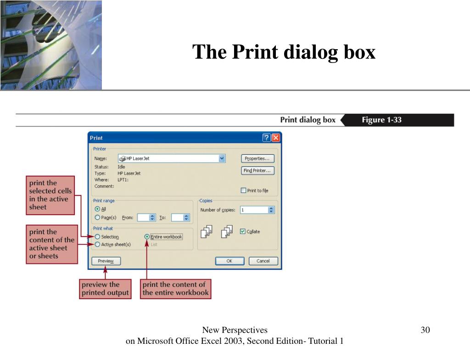
Task: Click the disabled List option label
Action: [154, 245]
